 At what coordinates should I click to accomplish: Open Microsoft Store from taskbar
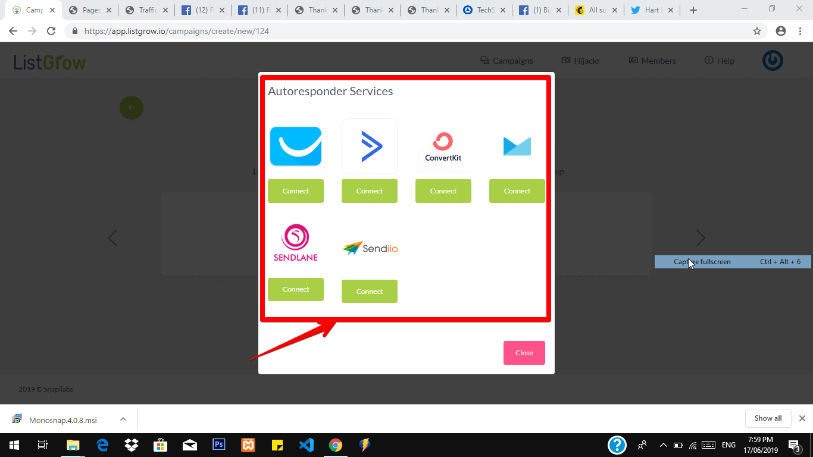tap(161, 445)
